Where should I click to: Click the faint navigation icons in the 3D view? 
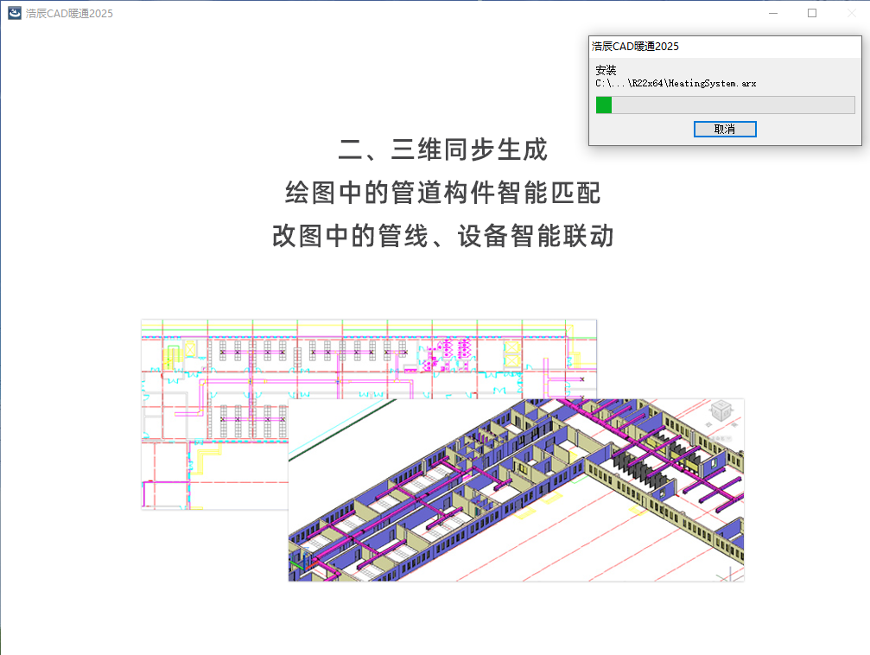pos(721,438)
